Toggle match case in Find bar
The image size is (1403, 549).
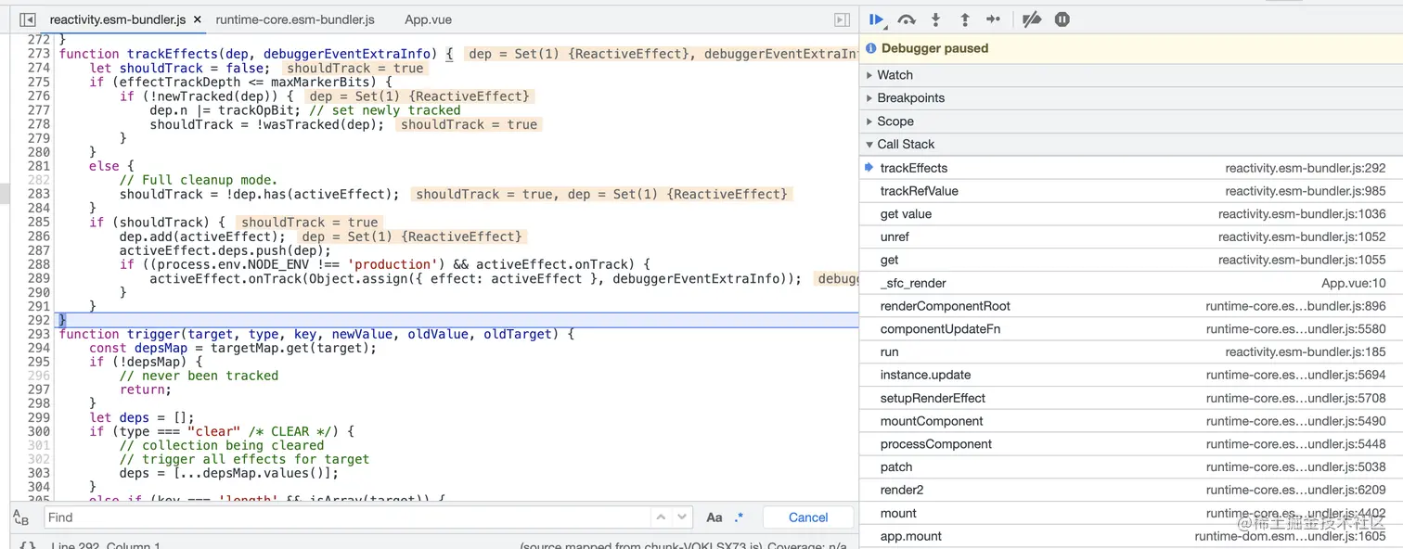714,517
